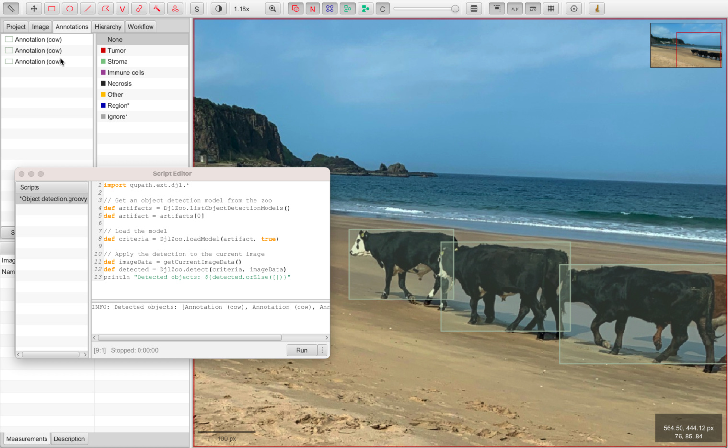This screenshot has width=728, height=448.
Task: Toggle the TMA grid display
Action: coord(330,9)
